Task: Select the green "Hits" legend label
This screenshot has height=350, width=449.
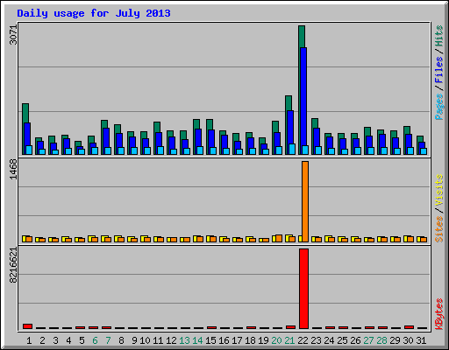Action: [438, 36]
